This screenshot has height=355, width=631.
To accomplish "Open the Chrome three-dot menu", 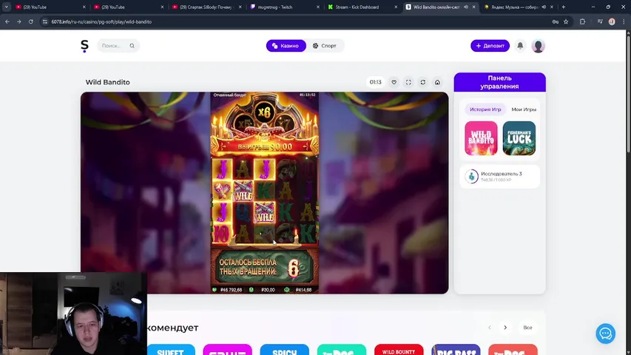I will pyautogui.click(x=623, y=21).
